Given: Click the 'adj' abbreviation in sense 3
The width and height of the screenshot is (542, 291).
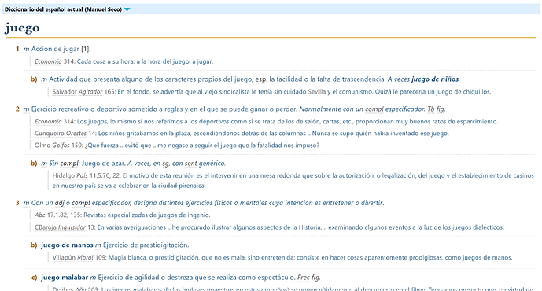Looking at the screenshot, I should point(59,203).
